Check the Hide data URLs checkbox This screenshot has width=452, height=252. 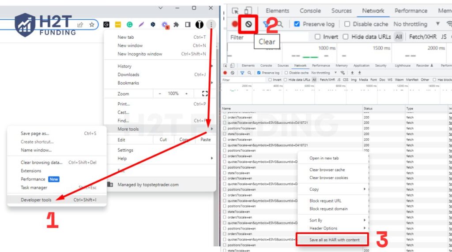346,37
